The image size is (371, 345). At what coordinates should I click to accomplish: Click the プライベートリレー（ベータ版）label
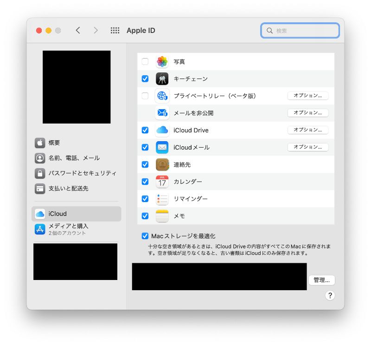(215, 96)
